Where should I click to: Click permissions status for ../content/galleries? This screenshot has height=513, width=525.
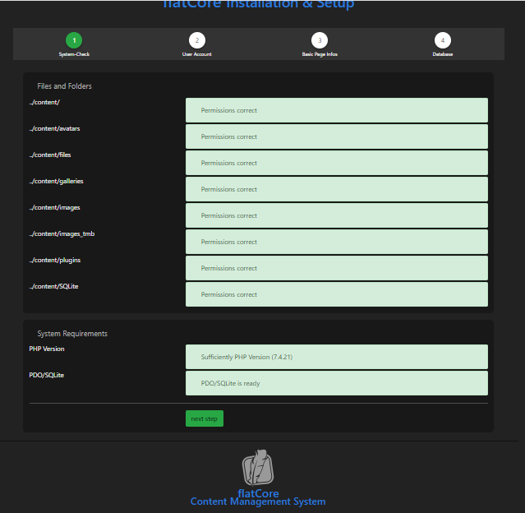[336, 189]
